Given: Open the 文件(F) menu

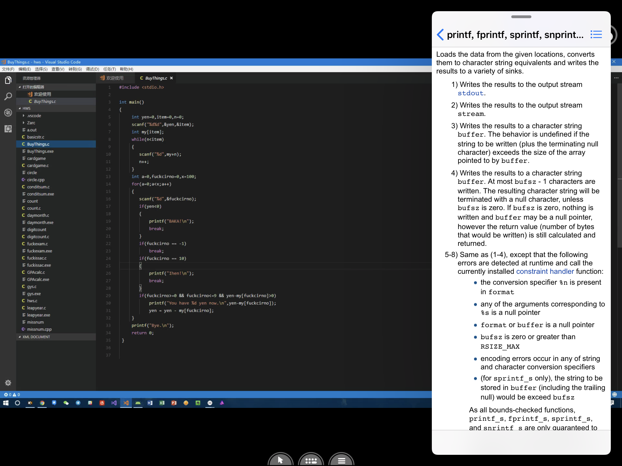Looking at the screenshot, I should coord(8,69).
